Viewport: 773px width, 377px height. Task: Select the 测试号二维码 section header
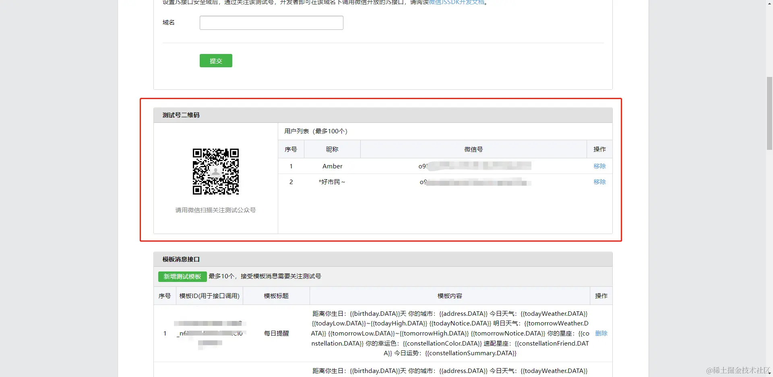click(180, 115)
